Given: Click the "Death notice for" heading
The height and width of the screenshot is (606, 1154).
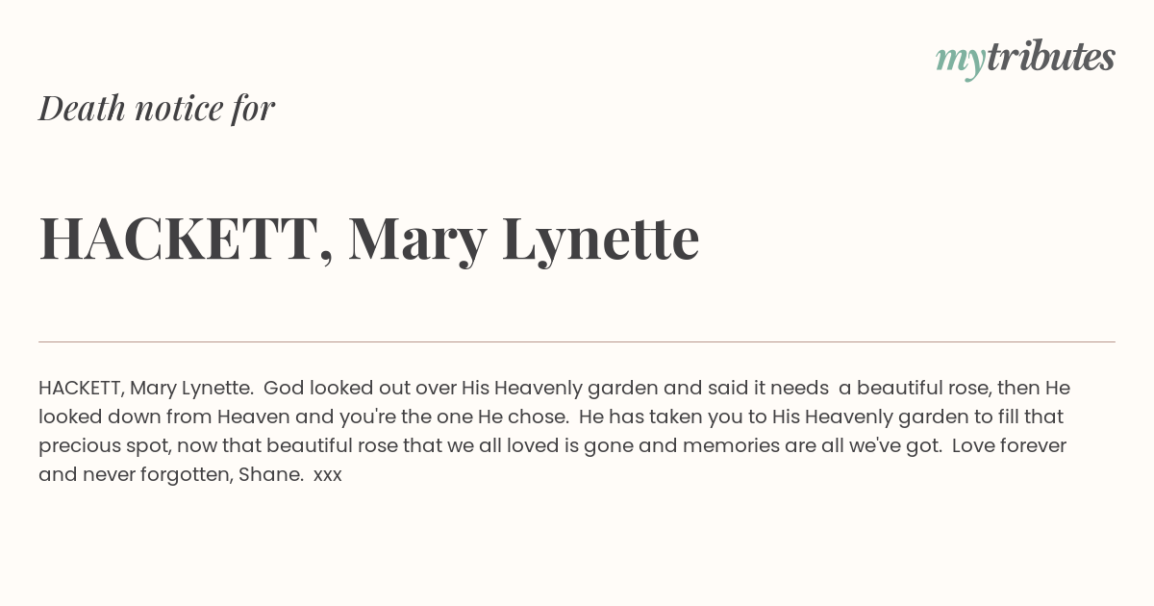Looking at the screenshot, I should (157, 108).
